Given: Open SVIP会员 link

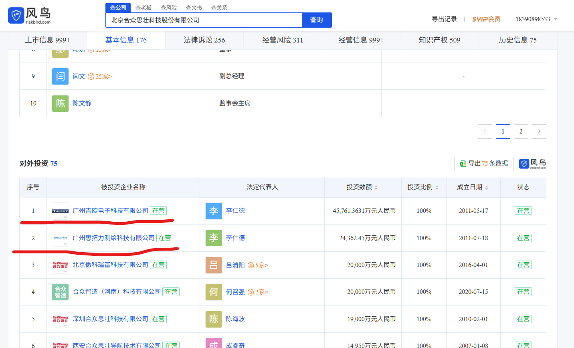Looking at the screenshot, I should click(x=486, y=19).
